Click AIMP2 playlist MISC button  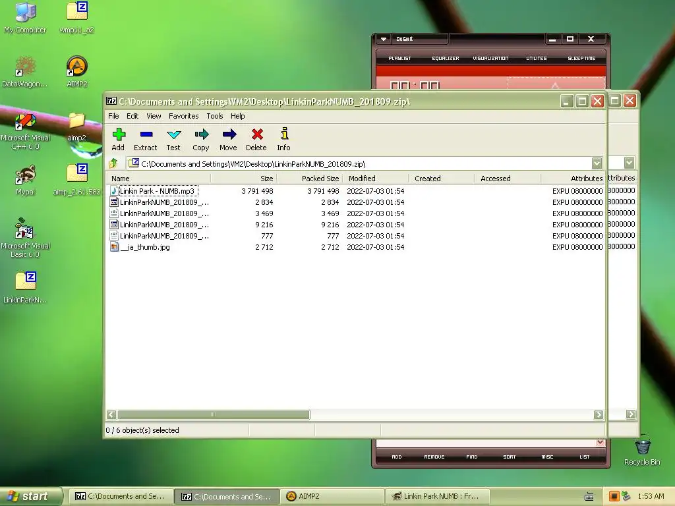[x=547, y=457]
